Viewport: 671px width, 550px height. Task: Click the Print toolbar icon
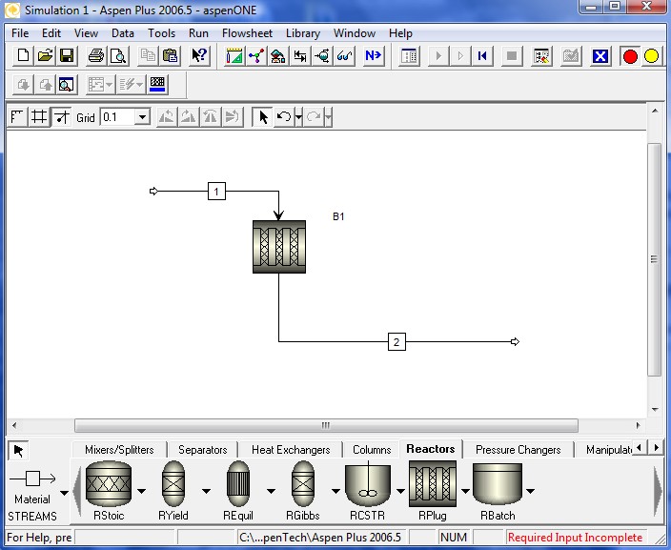(96, 56)
